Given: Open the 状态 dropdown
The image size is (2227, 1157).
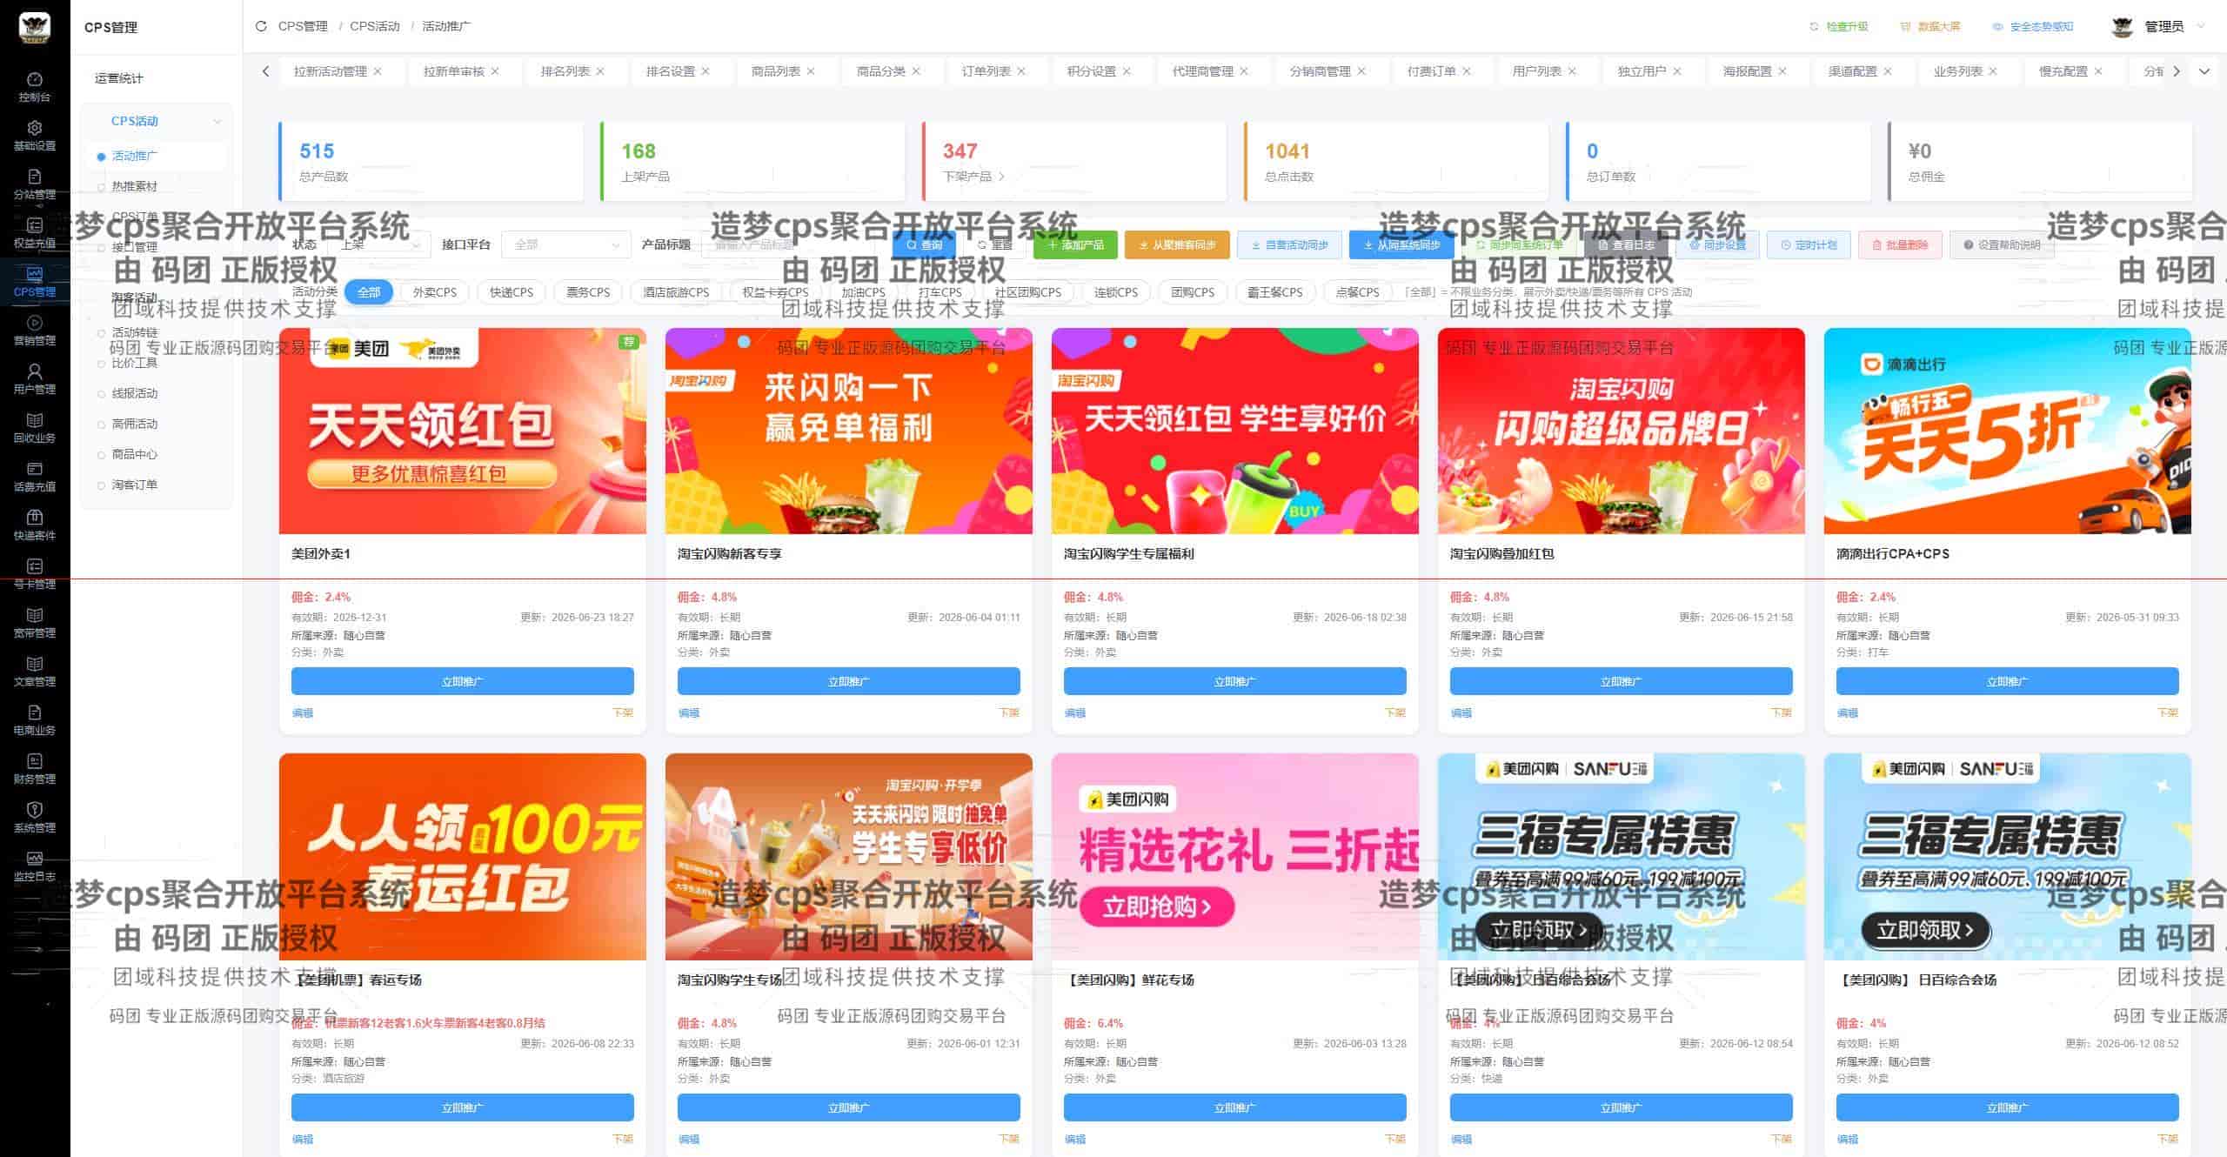Looking at the screenshot, I should tap(380, 244).
